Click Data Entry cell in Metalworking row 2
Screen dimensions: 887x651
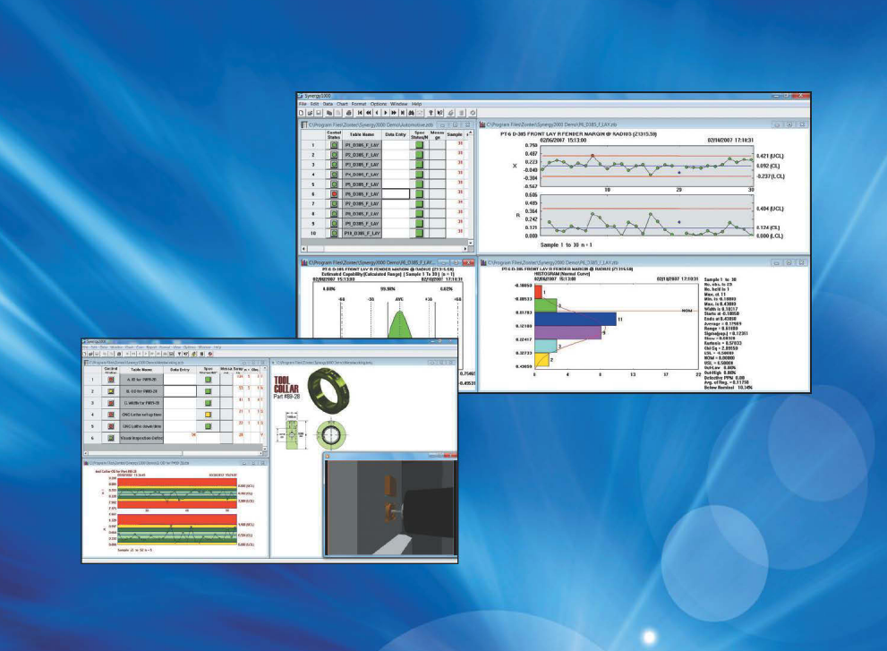pyautogui.click(x=180, y=391)
